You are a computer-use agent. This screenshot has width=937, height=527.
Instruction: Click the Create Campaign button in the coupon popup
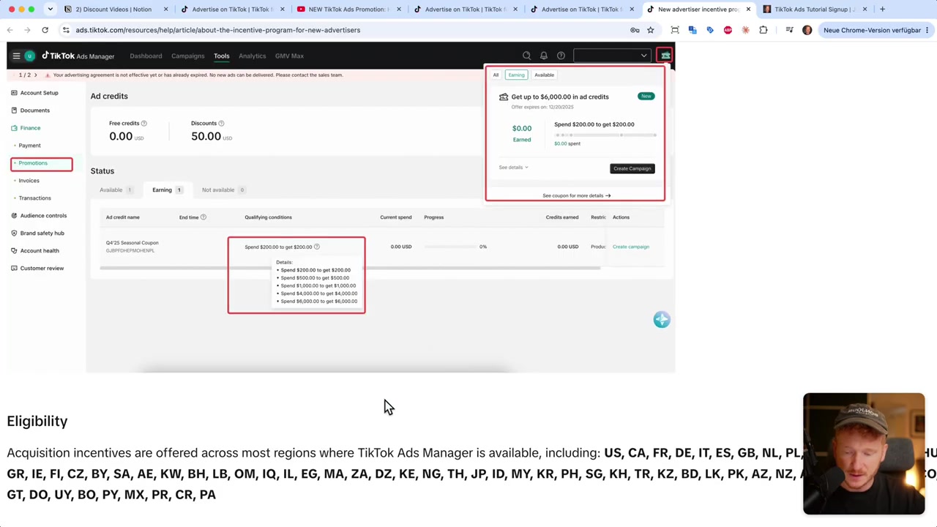(x=632, y=168)
